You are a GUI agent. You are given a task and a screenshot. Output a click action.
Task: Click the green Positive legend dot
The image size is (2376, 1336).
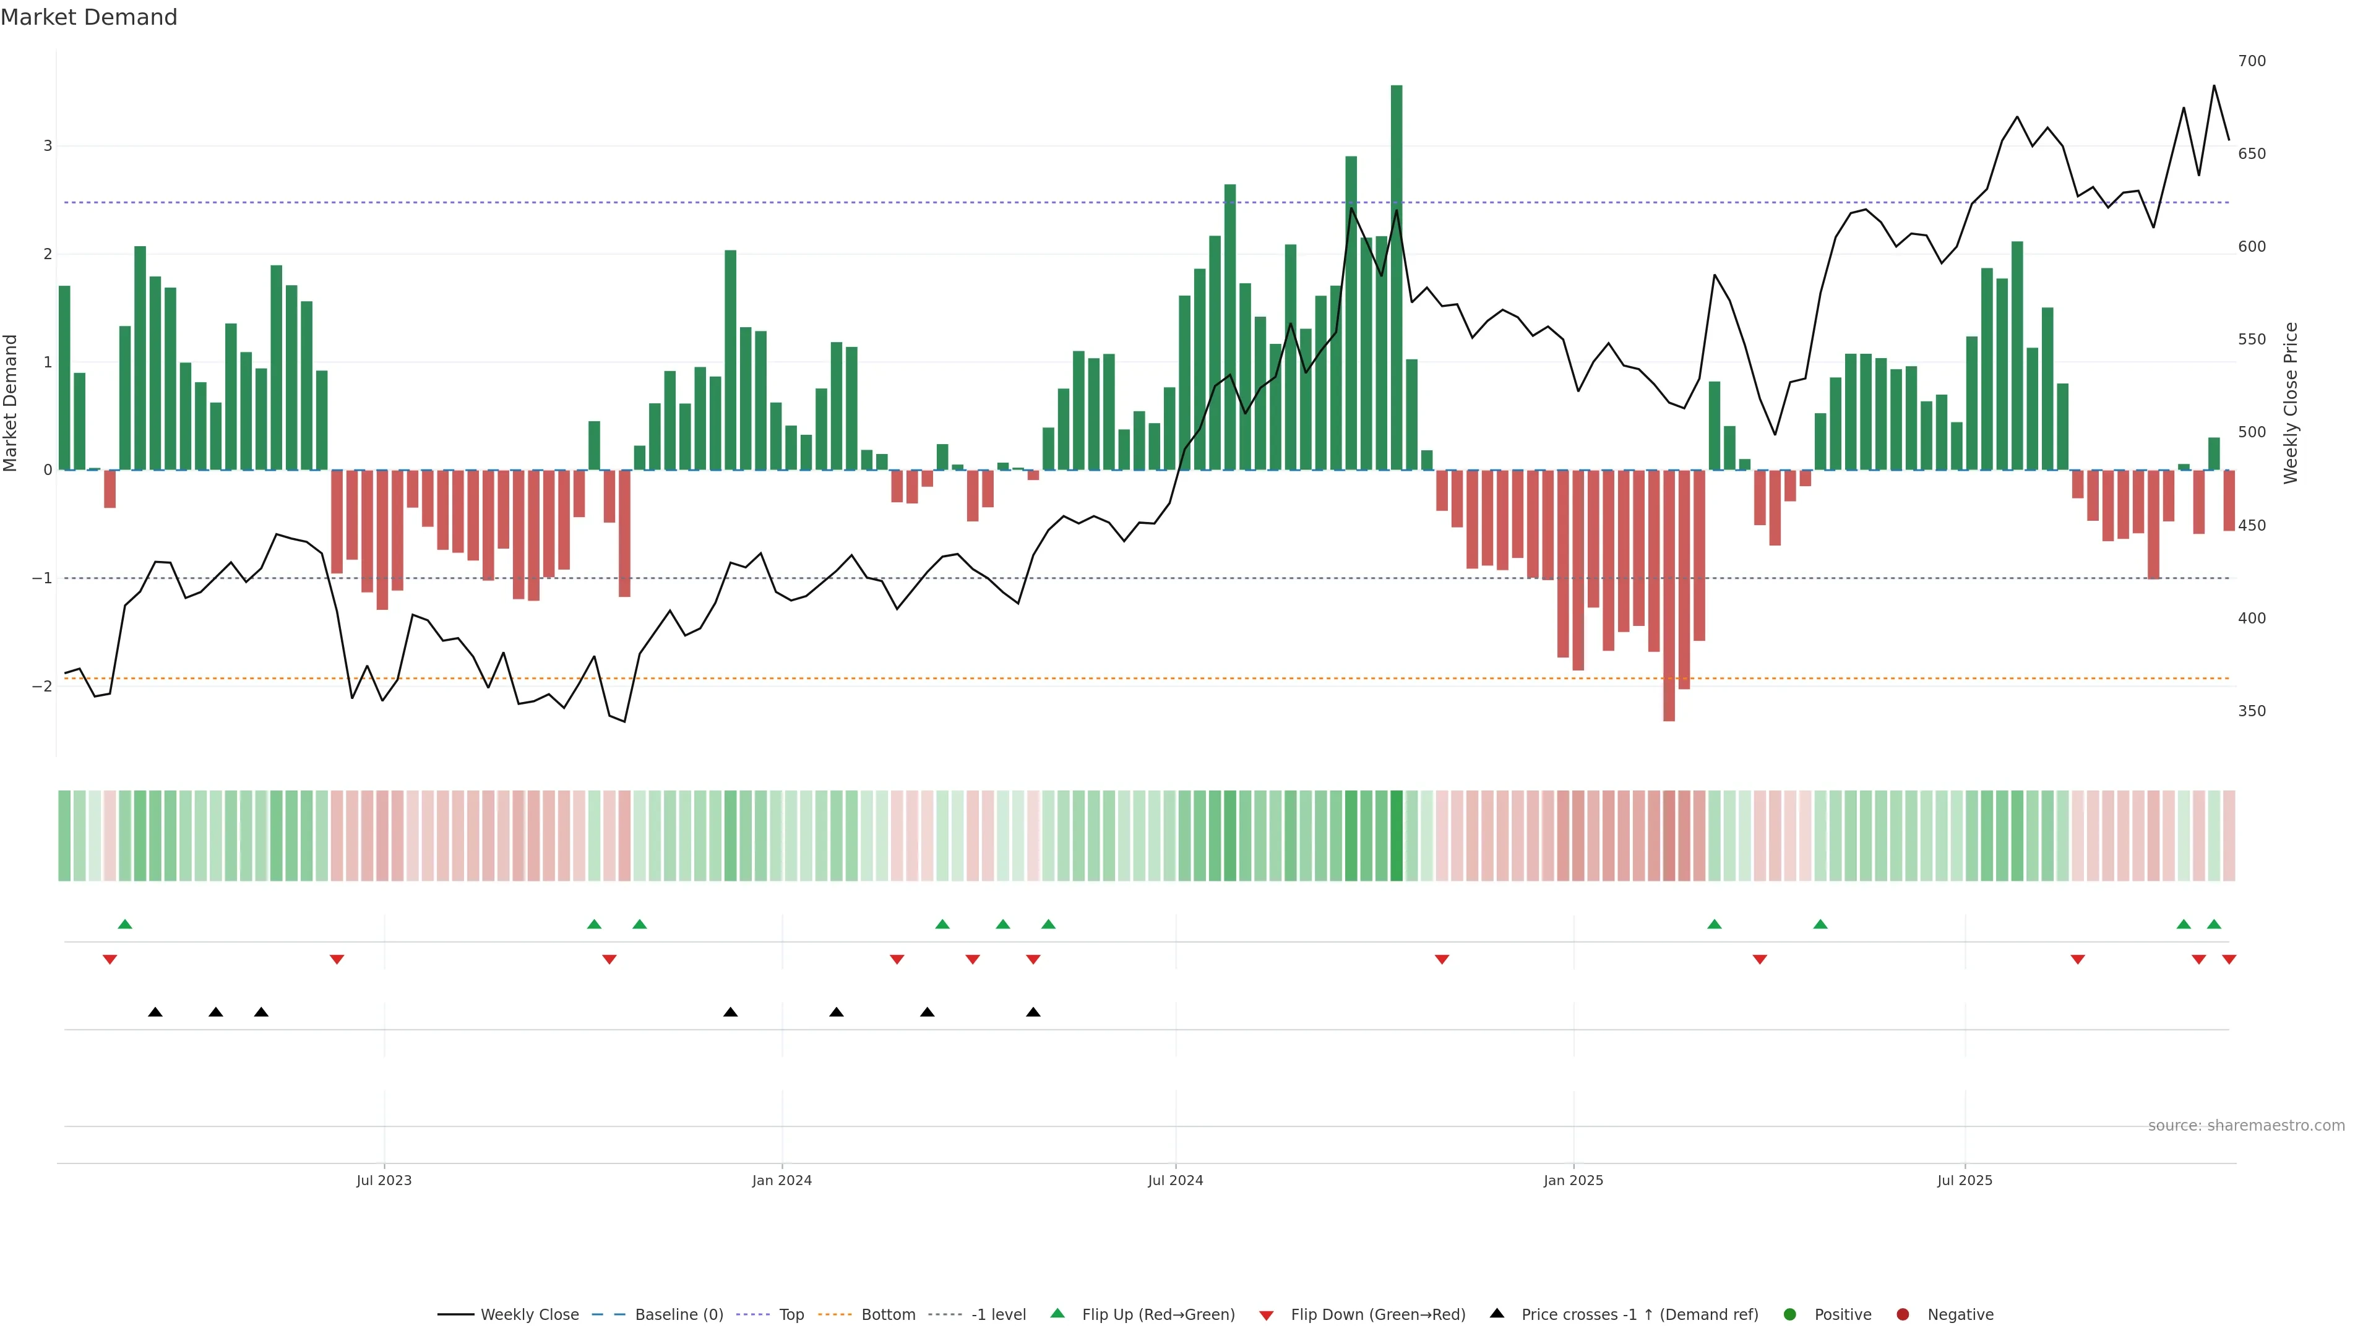click(x=1790, y=1315)
